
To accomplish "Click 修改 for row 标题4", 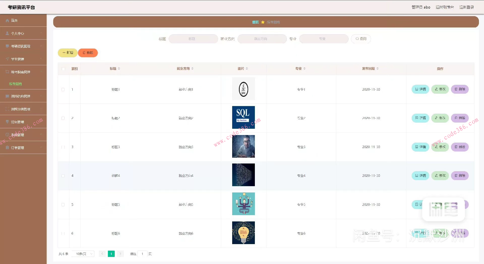I will coord(440,176).
